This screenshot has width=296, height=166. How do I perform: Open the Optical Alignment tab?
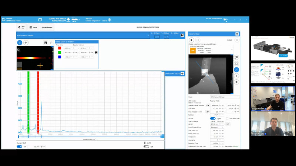(47, 27)
